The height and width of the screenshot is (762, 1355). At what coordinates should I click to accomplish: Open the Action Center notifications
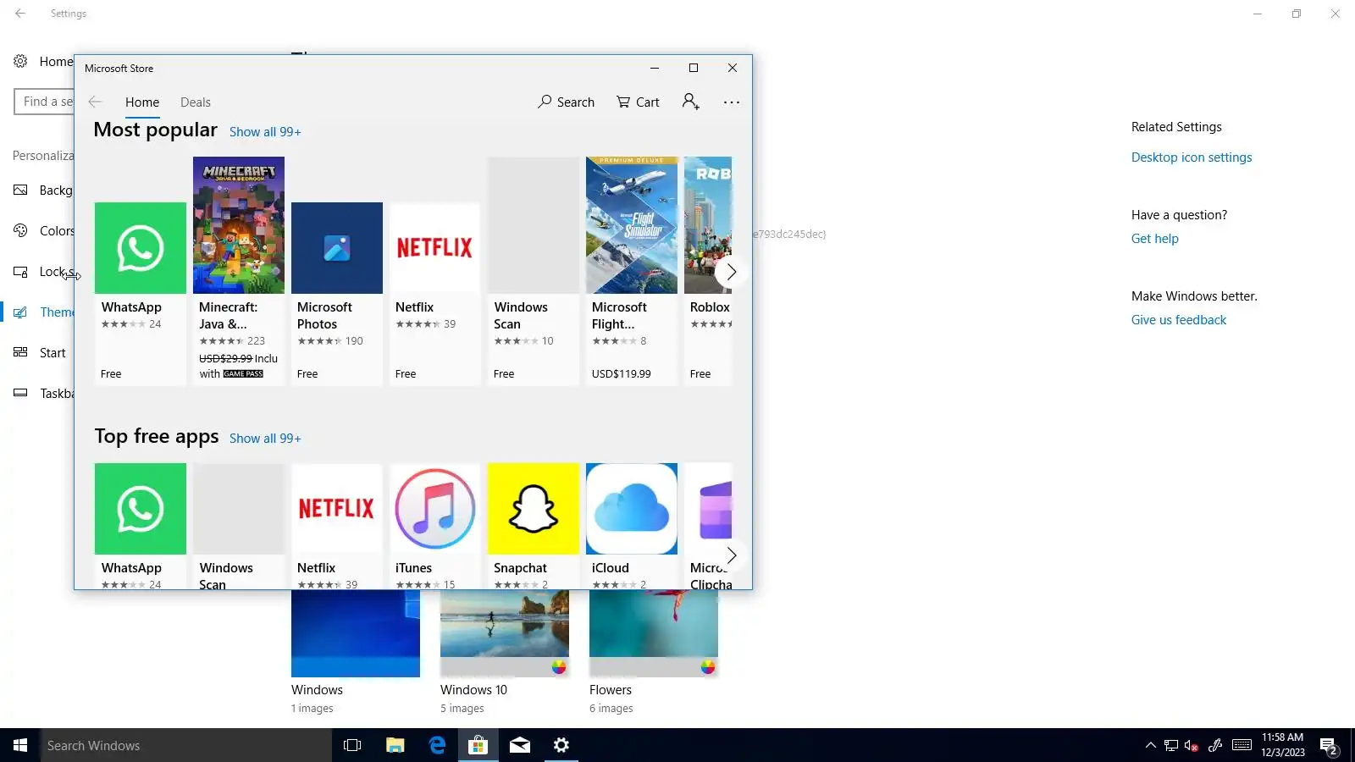(1329, 746)
